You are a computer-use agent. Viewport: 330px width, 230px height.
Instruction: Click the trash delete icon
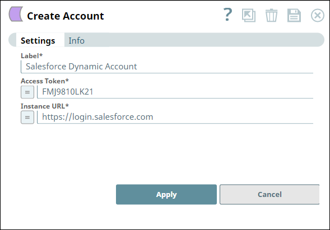(272, 15)
